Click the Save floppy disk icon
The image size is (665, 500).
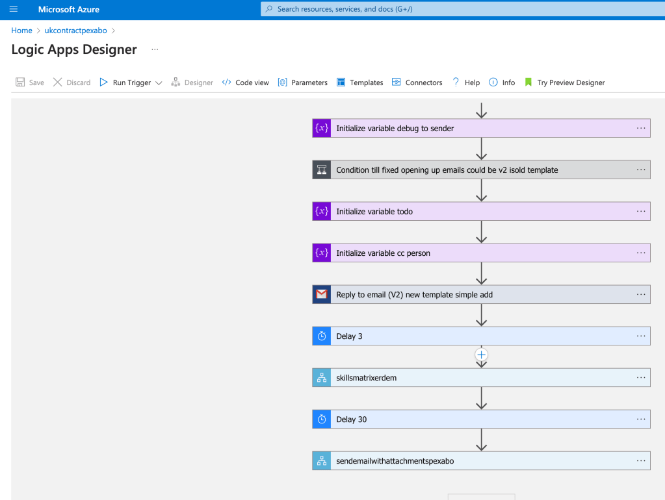pyautogui.click(x=20, y=82)
